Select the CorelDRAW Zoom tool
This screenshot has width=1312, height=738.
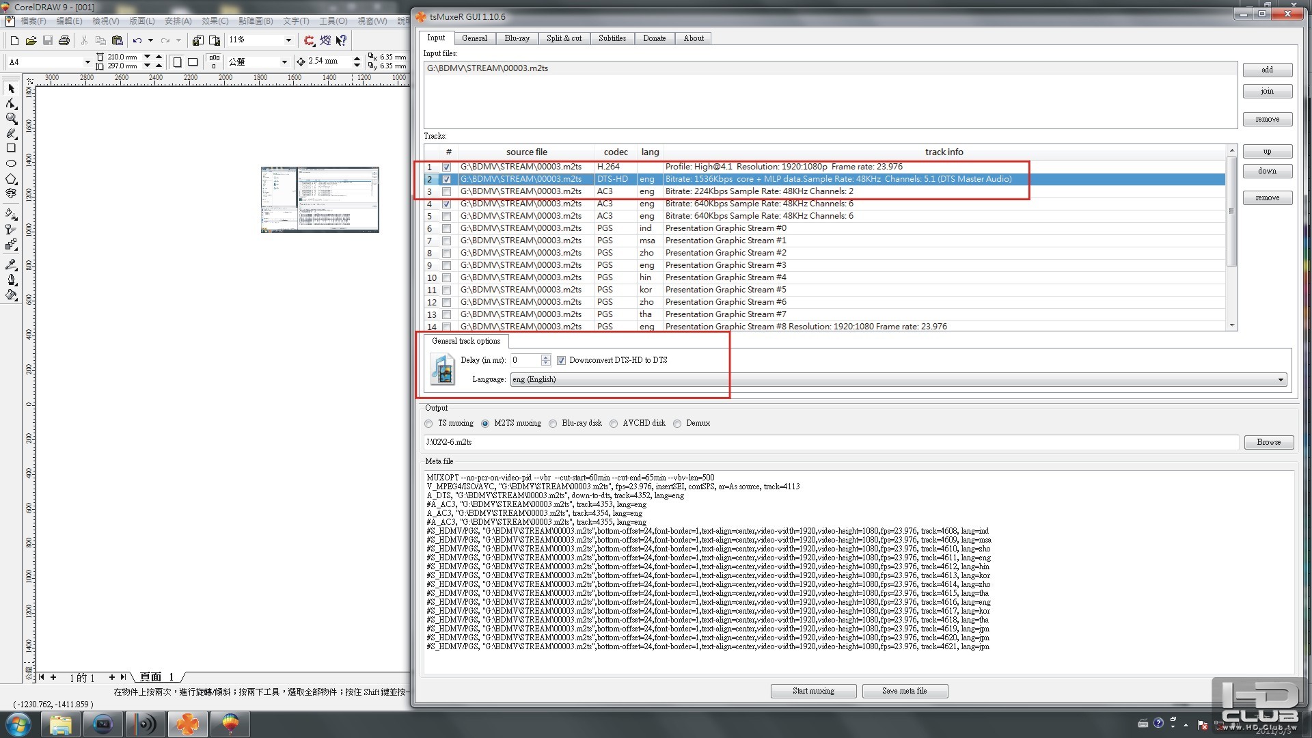point(11,118)
